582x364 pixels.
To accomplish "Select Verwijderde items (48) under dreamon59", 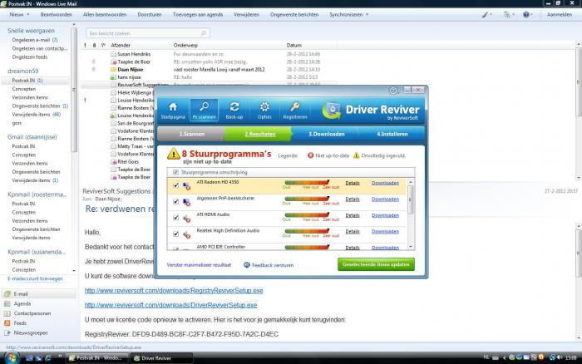I will [x=37, y=115].
